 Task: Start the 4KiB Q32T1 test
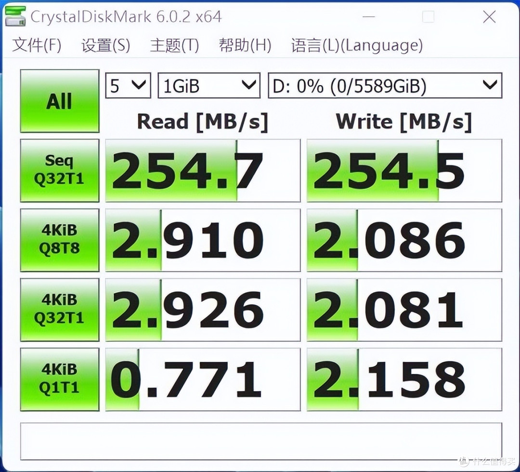tap(60, 310)
